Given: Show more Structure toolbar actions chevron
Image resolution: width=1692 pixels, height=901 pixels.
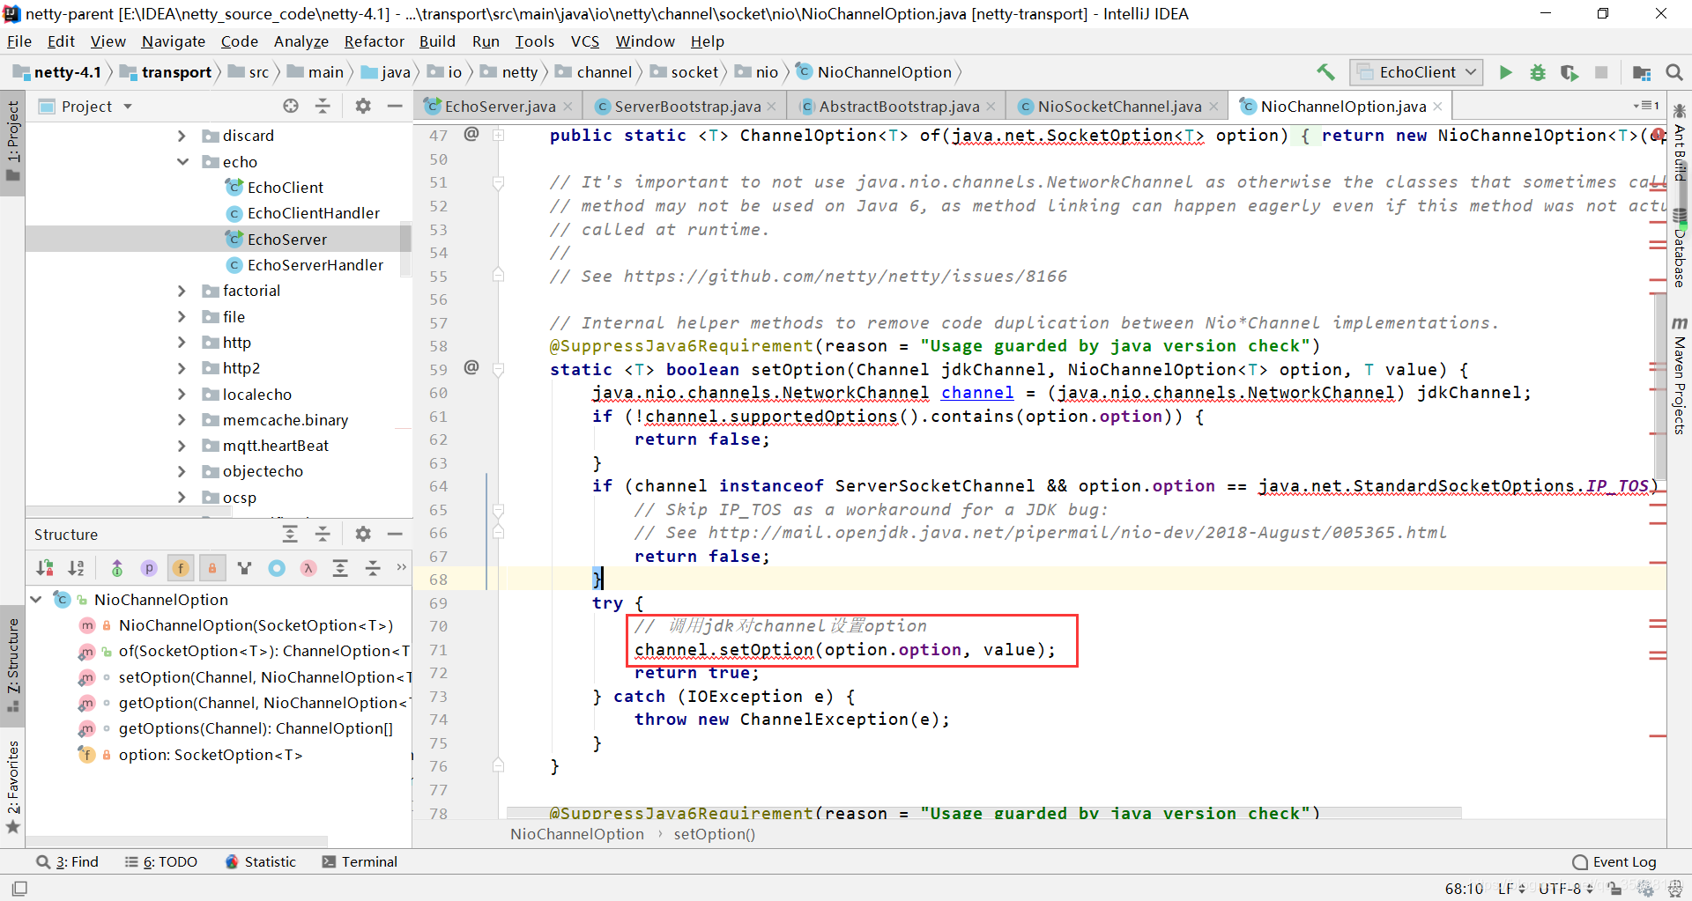Looking at the screenshot, I should [401, 567].
